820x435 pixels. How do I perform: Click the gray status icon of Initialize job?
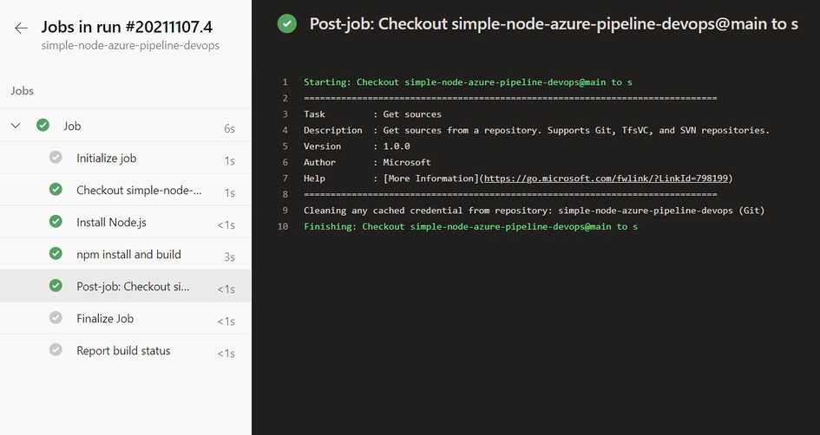pos(56,157)
